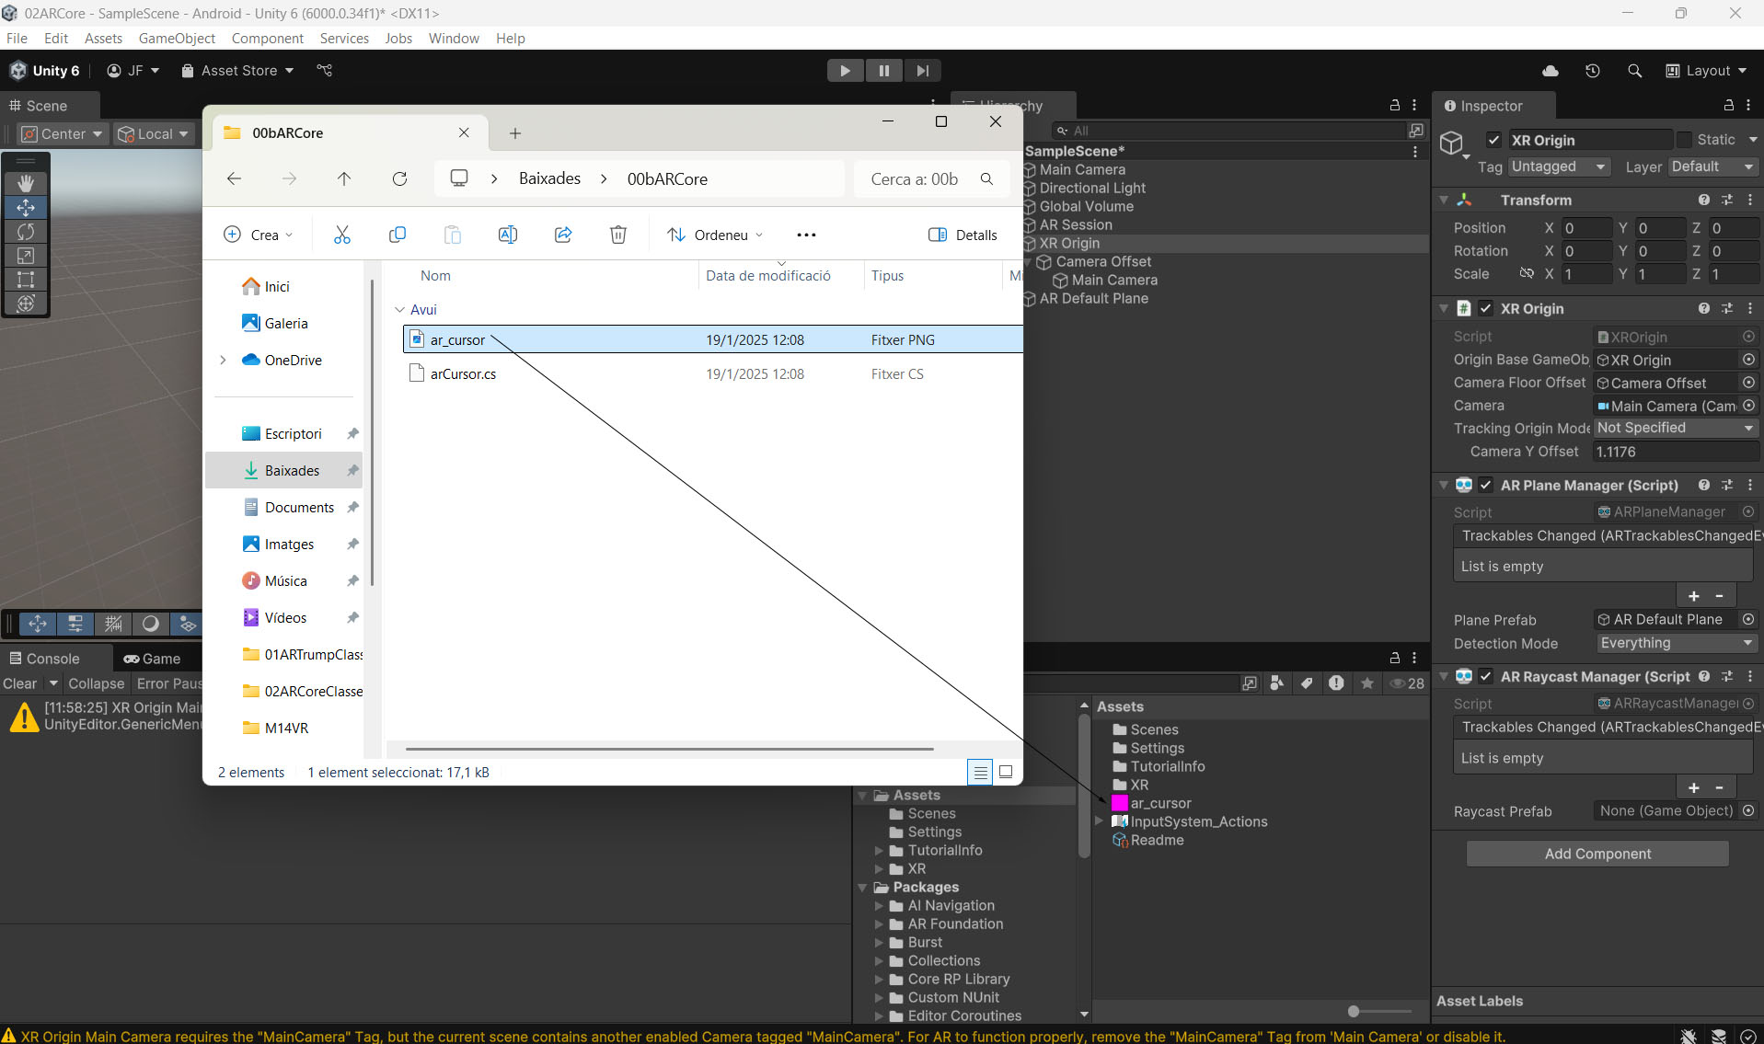Expand the AI Navigation package folder
1764x1044 pixels.
pyautogui.click(x=879, y=906)
